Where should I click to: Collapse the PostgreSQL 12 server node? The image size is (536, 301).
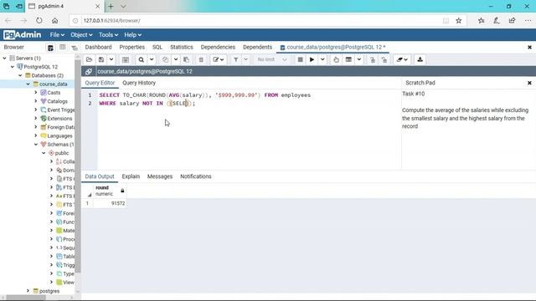[13, 67]
